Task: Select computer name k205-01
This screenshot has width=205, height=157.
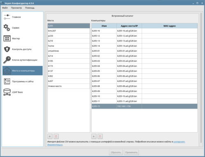Action: 104,51
